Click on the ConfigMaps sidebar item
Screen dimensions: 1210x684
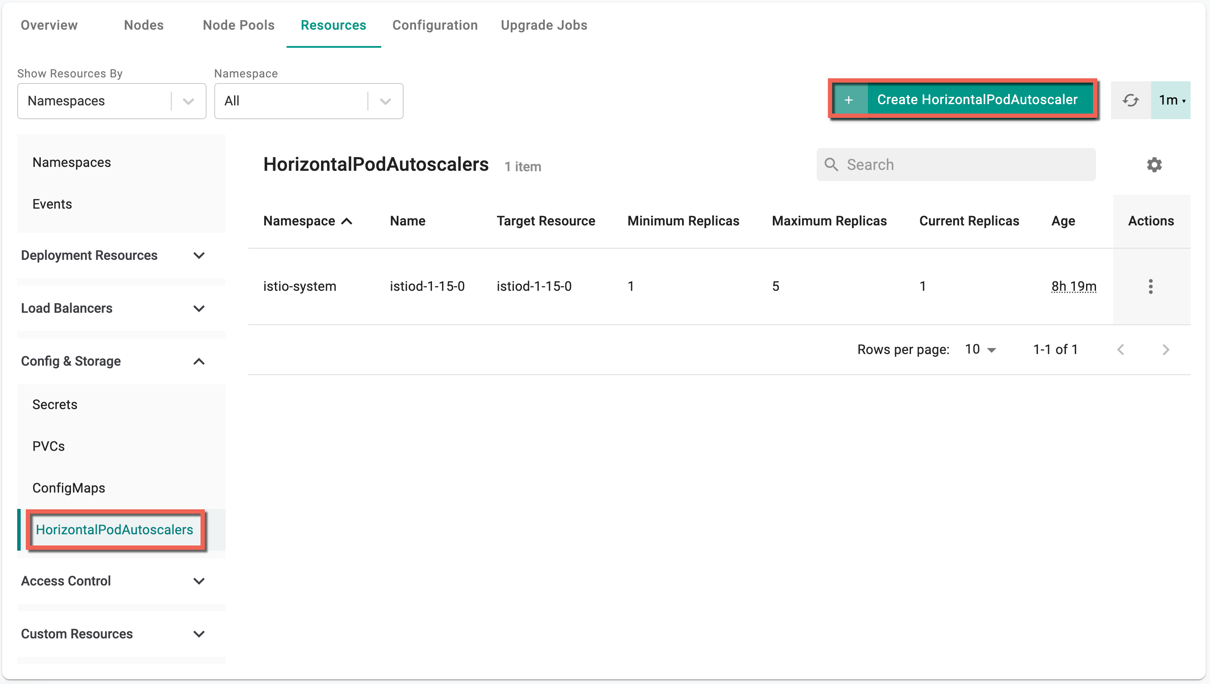click(69, 488)
